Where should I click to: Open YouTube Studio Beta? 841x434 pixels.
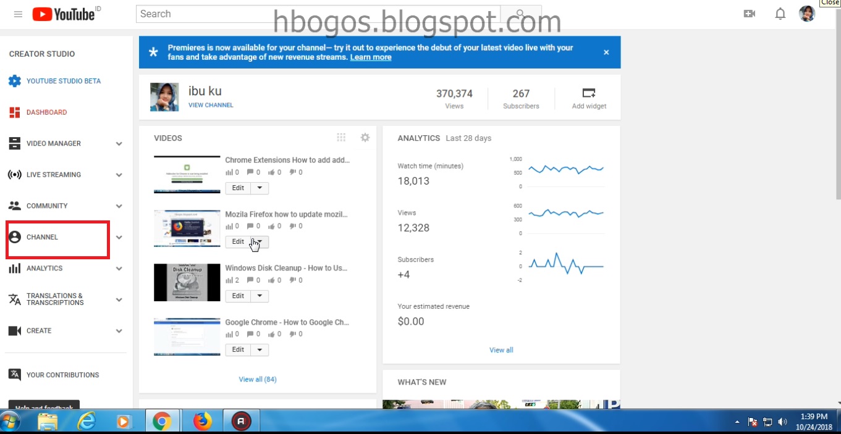click(x=64, y=81)
